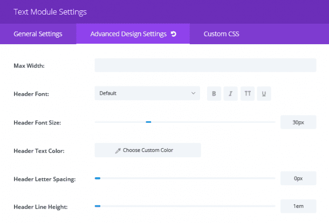The image size is (329, 223).
Task: Click the Max Width label
Action: click(29, 66)
